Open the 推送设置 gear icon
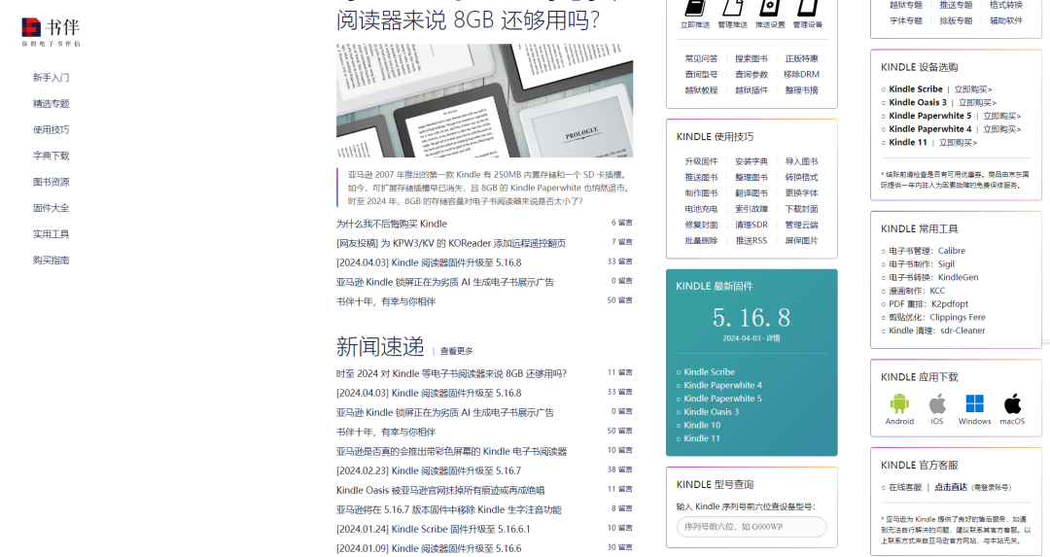Screen dimensions: 1050x557 [x=770, y=8]
